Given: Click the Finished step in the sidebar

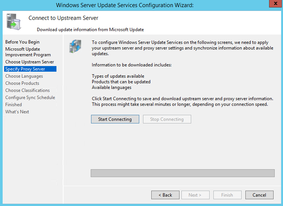Looking at the screenshot, I should (x=14, y=105).
